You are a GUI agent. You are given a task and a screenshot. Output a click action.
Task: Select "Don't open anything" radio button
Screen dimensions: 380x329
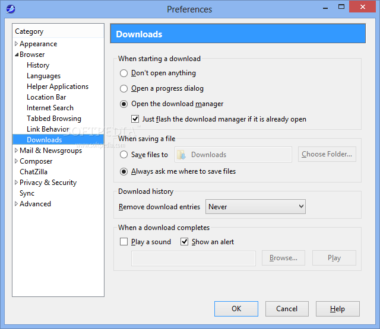tap(123, 73)
